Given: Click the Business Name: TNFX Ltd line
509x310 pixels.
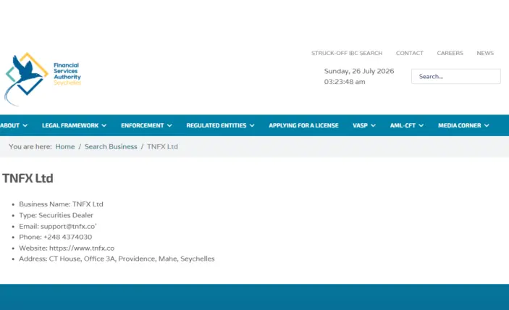Looking at the screenshot, I should click(61, 204).
